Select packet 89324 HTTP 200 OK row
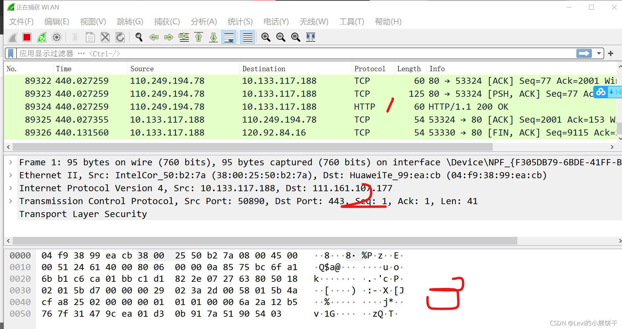The image size is (622, 329). point(310,107)
